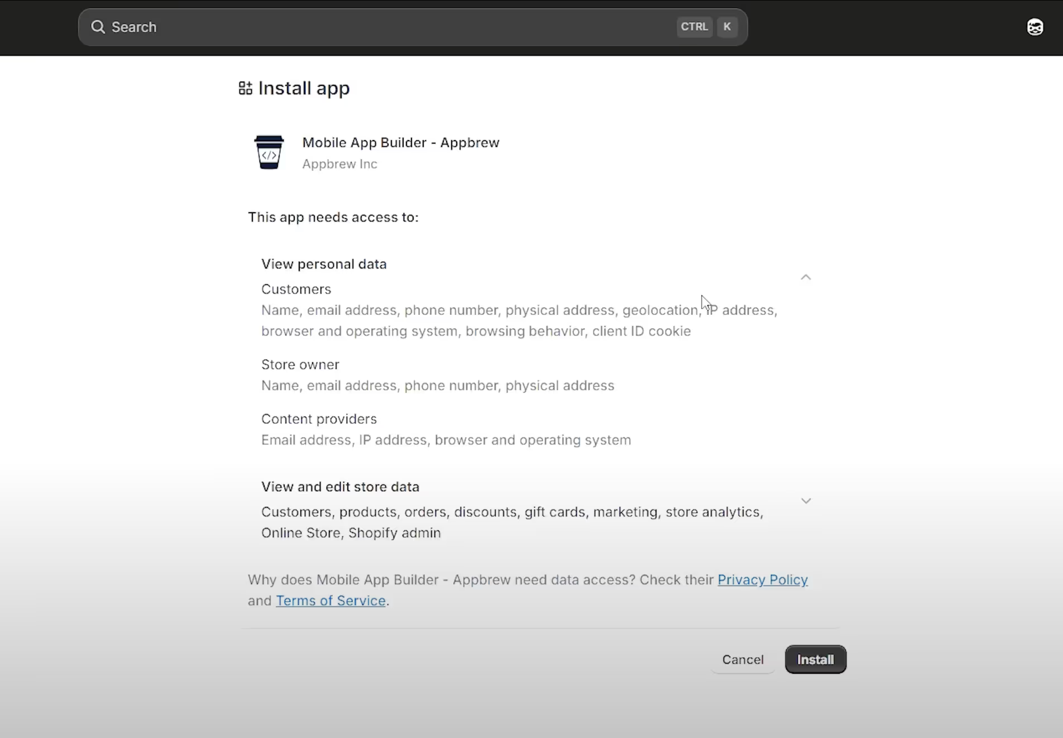
Task: Click the 'Why does Mobile App Builder' sentence
Action: pyautogui.click(x=528, y=590)
